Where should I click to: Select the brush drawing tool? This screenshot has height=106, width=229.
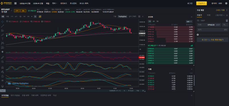(3, 34)
